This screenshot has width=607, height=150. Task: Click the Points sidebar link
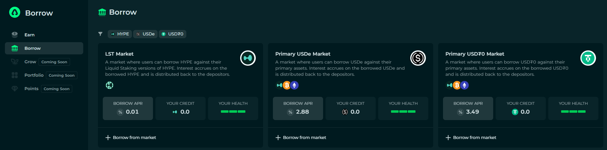(31, 89)
